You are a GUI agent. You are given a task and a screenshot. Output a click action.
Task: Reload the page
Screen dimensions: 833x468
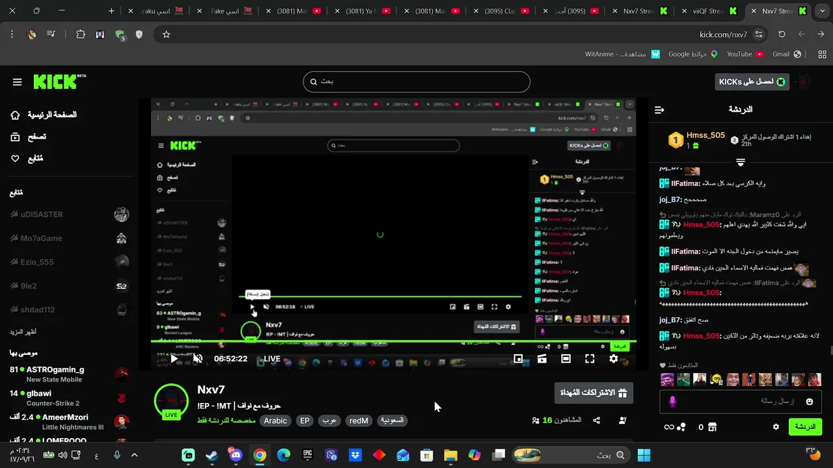pos(782,34)
